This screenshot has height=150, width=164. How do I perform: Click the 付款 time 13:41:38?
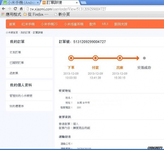coord(95,78)
